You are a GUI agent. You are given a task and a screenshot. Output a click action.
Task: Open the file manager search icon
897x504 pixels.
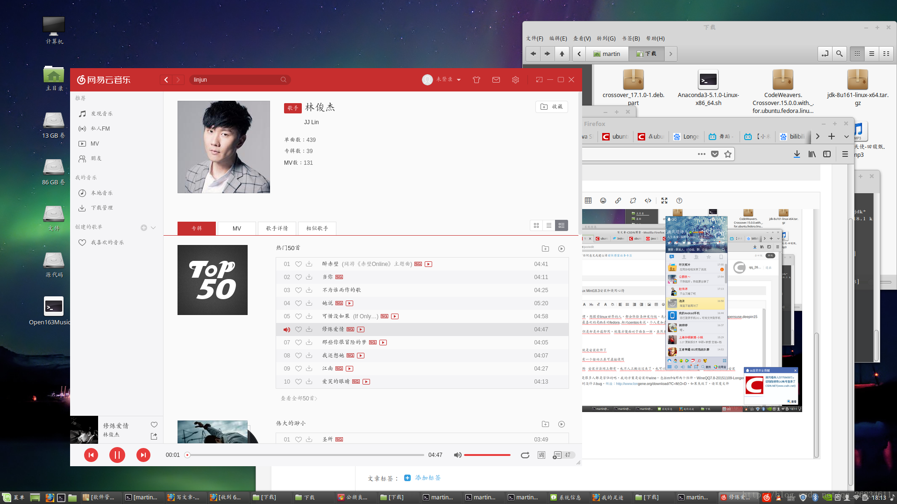(840, 54)
